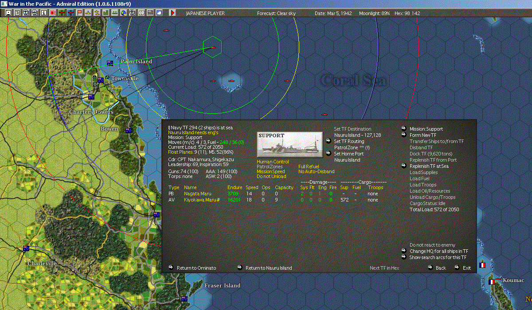Viewport: 532px width, 310px height.
Task: Click the Townsville city label on map
Action: click(x=125, y=78)
